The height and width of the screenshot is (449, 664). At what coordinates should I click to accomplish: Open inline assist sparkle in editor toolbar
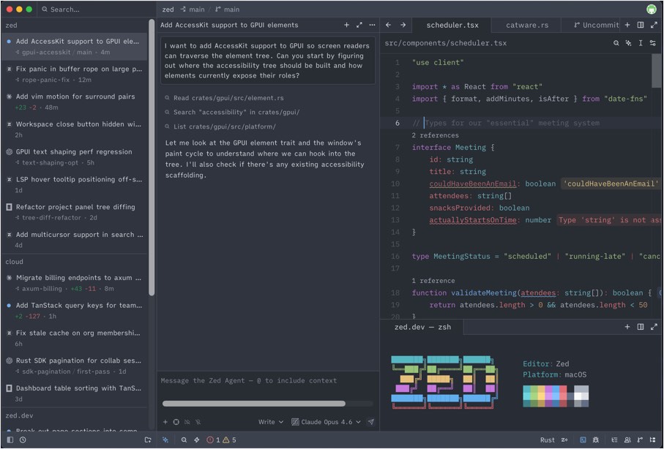coord(628,42)
